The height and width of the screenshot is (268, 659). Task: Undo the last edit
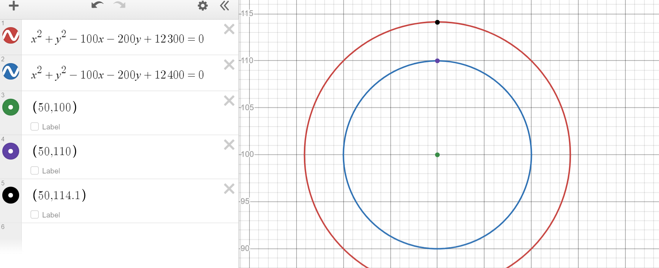point(97,5)
